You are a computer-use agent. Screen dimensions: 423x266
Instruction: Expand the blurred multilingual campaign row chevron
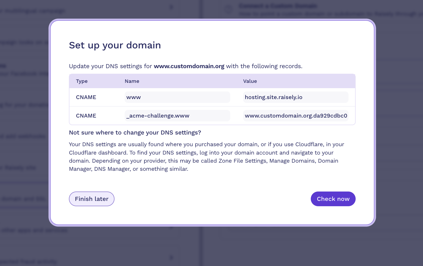(x=171, y=7)
